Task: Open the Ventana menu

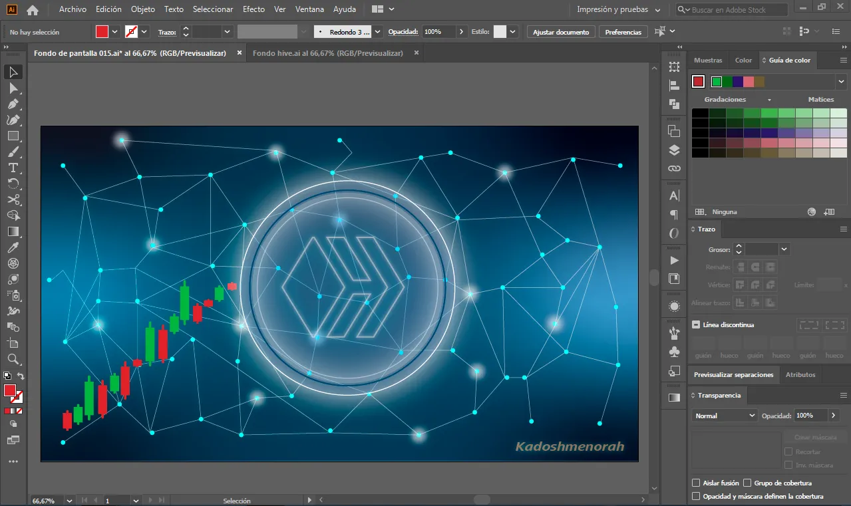Action: (309, 10)
